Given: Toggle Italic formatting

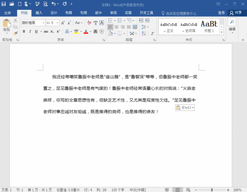Looking at the screenshot, I should tap(30, 31).
